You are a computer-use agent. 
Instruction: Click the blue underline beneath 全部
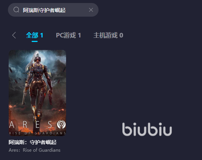pos(34,42)
